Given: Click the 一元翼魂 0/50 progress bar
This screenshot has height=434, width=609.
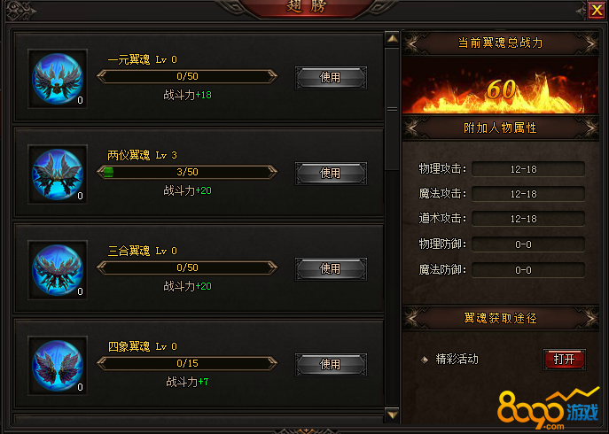Looking at the screenshot, I should point(187,76).
